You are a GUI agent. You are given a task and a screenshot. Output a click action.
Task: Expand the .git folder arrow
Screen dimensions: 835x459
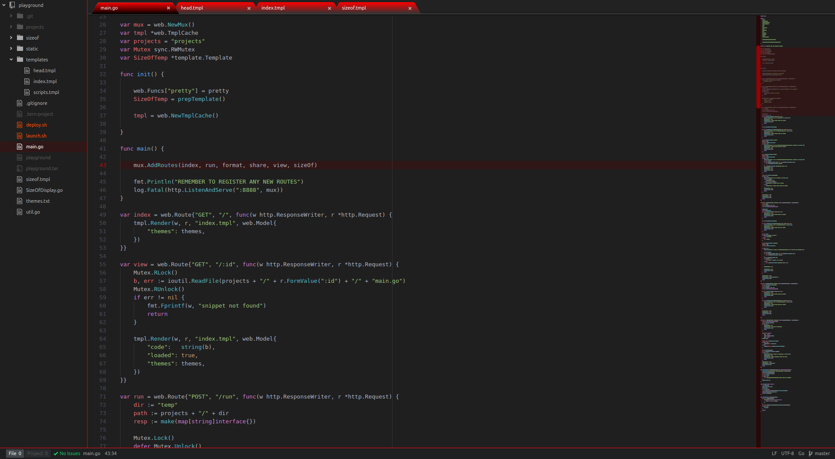tap(11, 16)
